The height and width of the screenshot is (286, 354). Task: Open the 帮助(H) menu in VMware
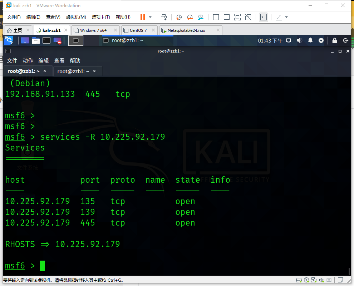[123, 17]
